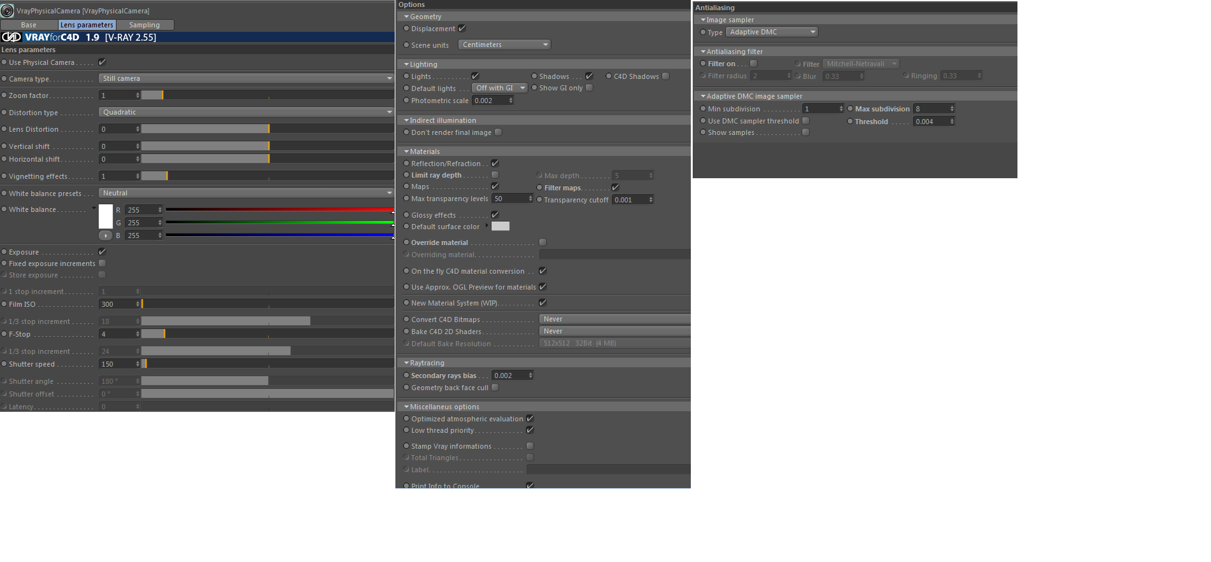
Task: Collapse the Raytracing section
Action: tap(406, 363)
